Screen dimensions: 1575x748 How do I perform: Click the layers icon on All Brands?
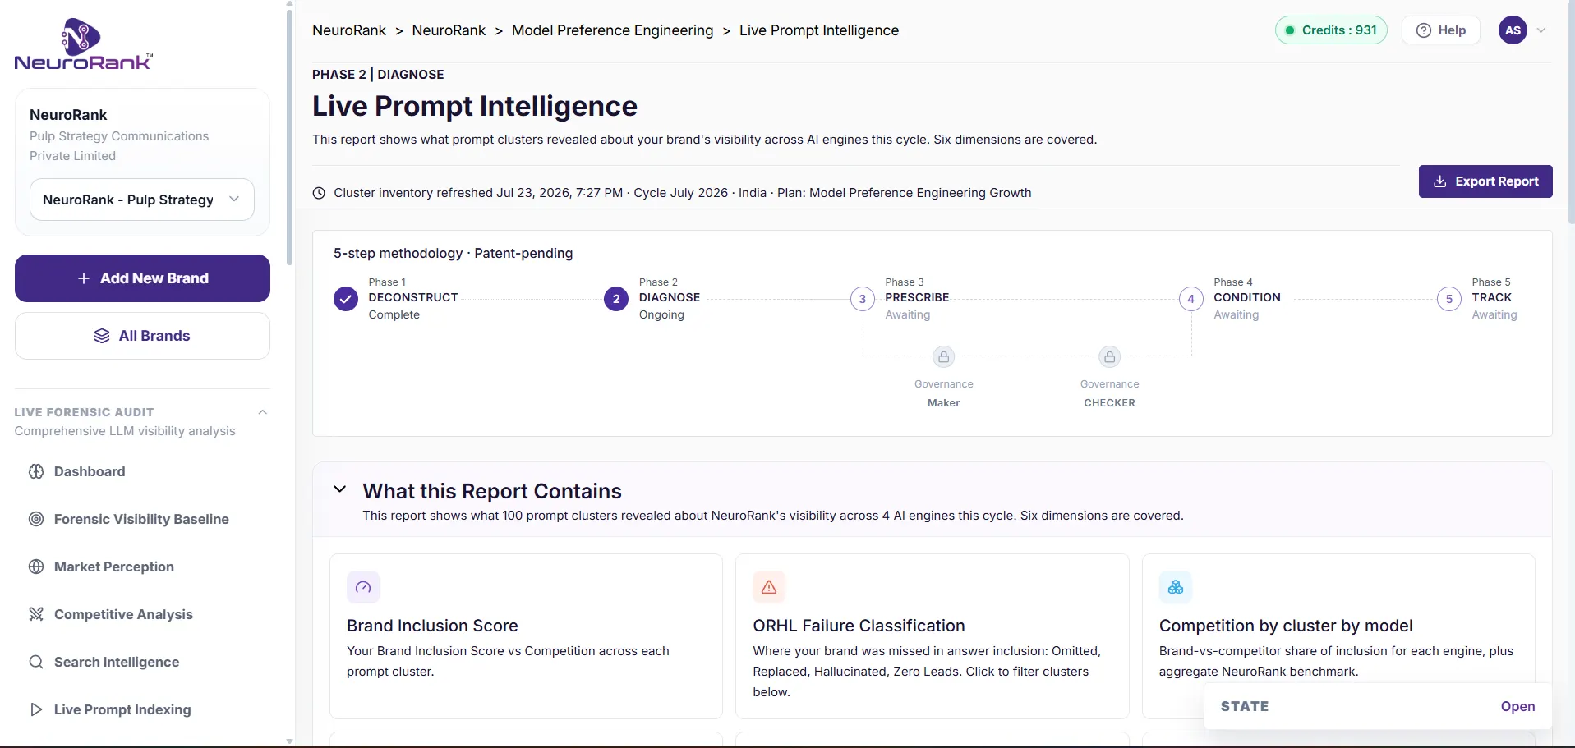click(102, 336)
